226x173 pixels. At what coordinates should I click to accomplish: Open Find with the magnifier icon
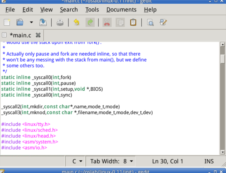coord(150,23)
